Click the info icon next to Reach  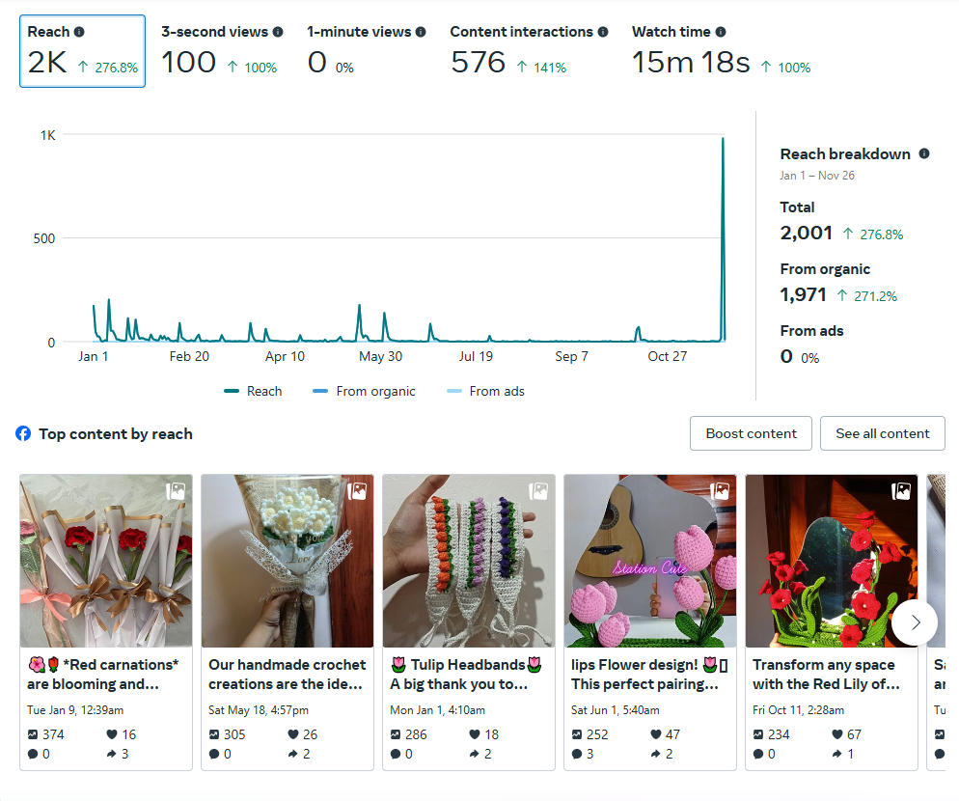(x=79, y=32)
